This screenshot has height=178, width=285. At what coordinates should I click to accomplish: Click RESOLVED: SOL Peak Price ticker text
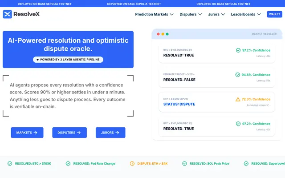(x=209, y=163)
